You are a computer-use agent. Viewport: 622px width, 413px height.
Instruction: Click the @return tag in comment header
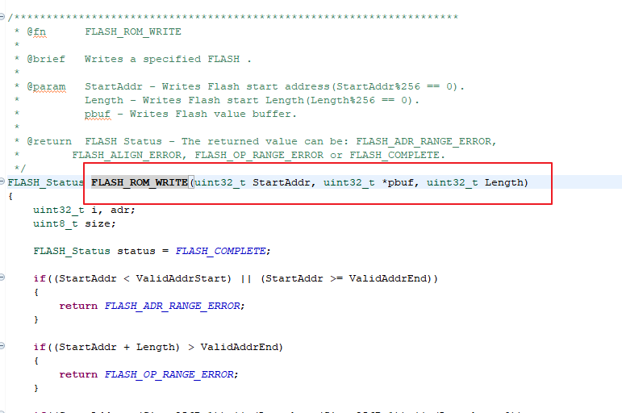click(49, 142)
